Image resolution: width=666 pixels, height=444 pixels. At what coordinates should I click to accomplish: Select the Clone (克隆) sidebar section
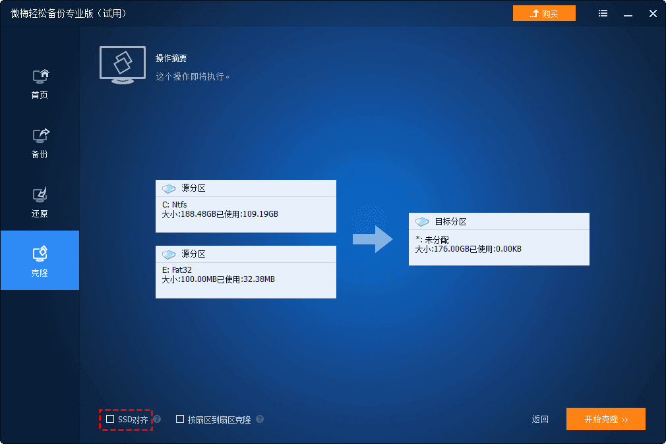(40, 260)
